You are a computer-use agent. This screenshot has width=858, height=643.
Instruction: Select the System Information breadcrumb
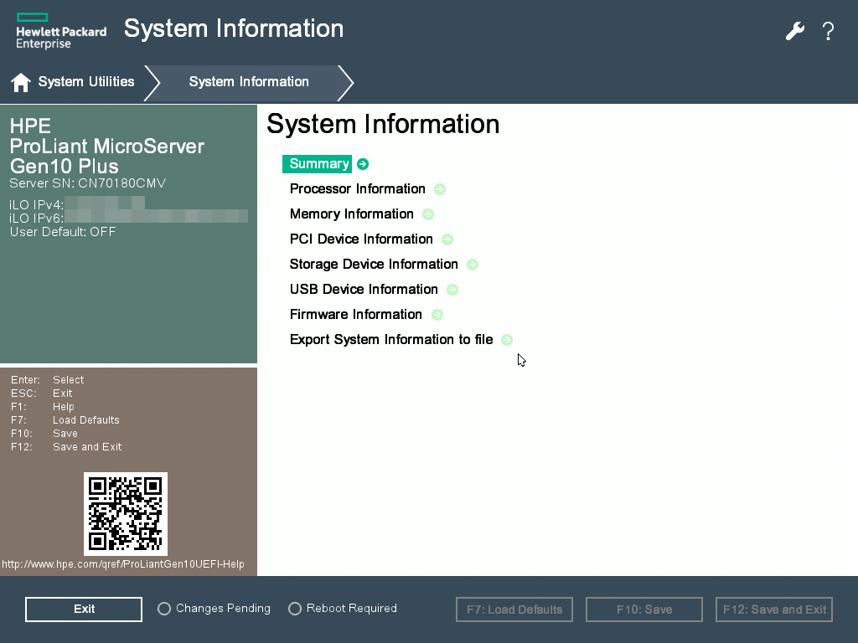(249, 81)
